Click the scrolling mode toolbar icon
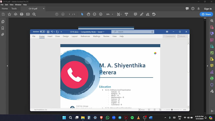Viewport: 215px width, 121px height. [x=126, y=14]
